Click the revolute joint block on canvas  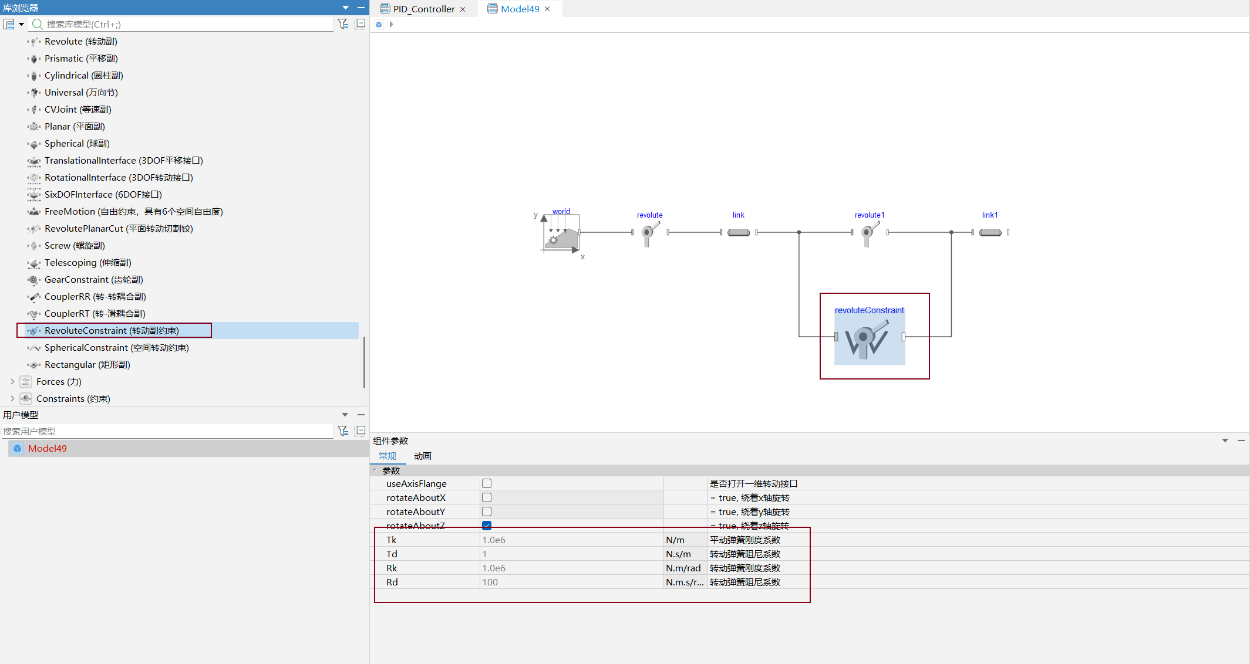point(649,232)
